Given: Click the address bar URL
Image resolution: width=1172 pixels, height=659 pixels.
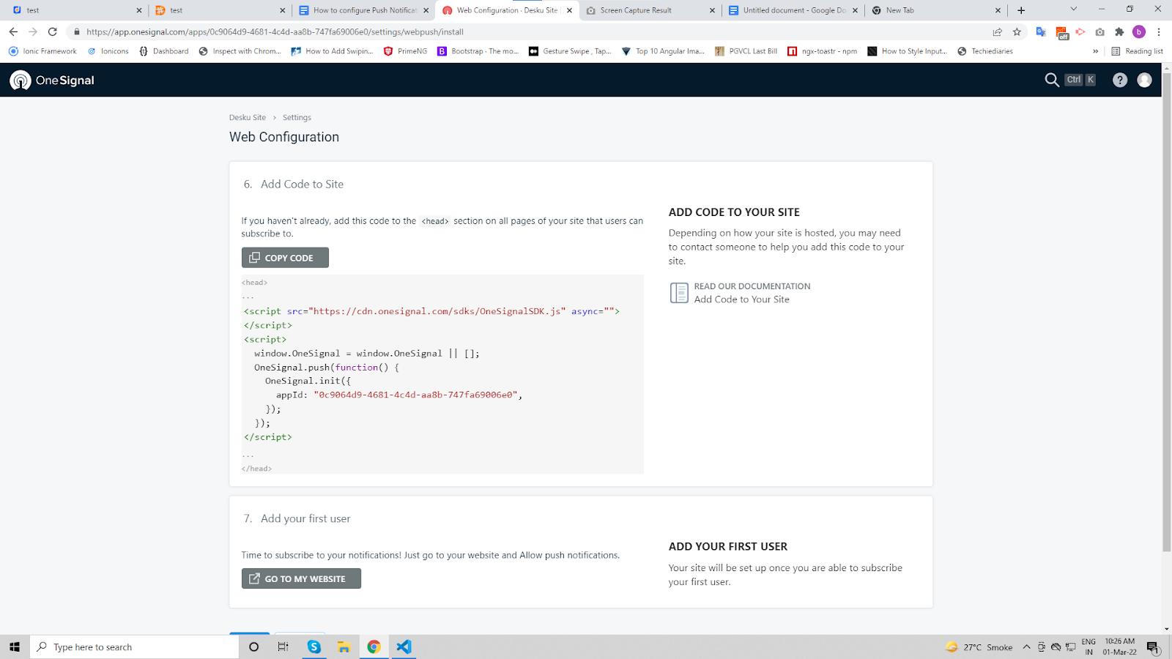Looking at the screenshot, I should pyautogui.click(x=275, y=31).
